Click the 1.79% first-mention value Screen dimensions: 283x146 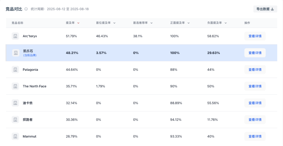[x=101, y=86]
